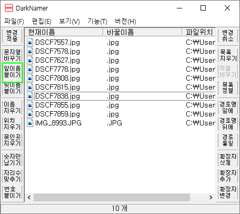This screenshot has height=214, width=240.
Task: Select the file icon for DSCF7557.jpg
Action: coord(30,43)
